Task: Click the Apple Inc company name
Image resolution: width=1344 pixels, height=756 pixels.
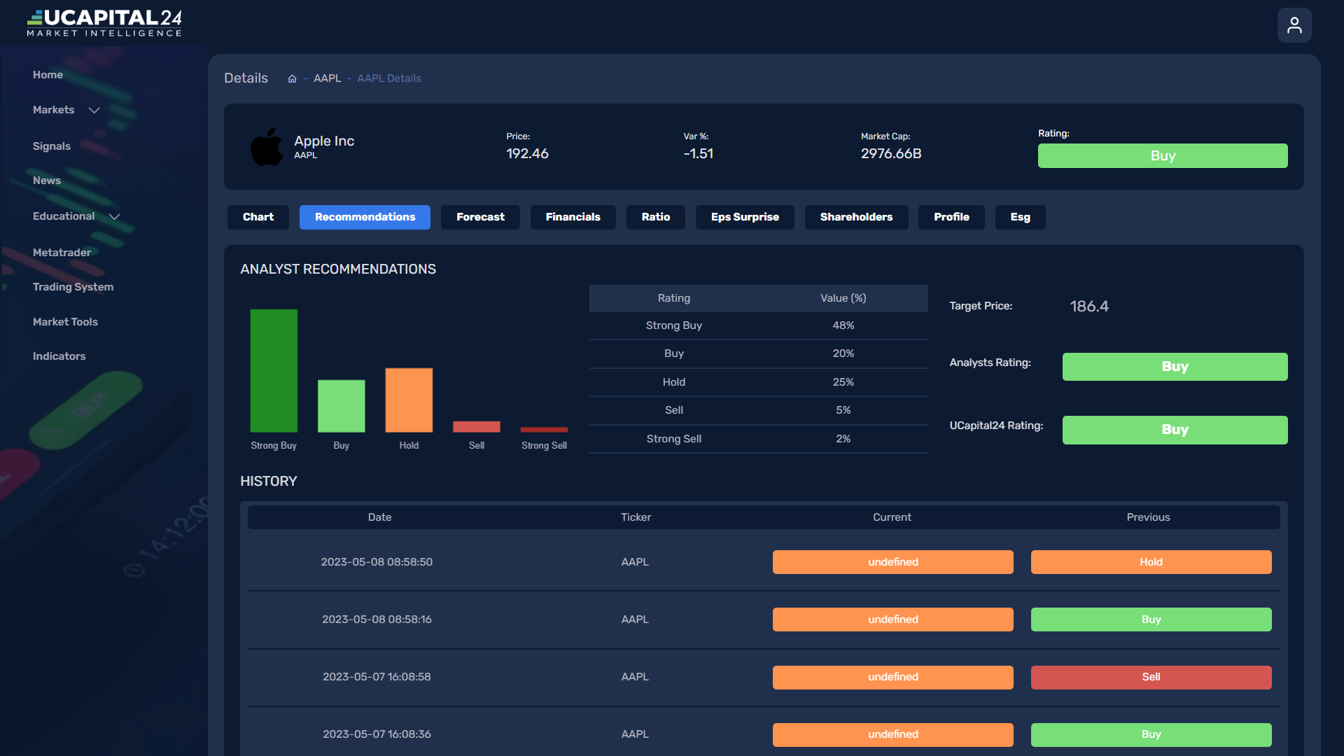Action: [324, 141]
